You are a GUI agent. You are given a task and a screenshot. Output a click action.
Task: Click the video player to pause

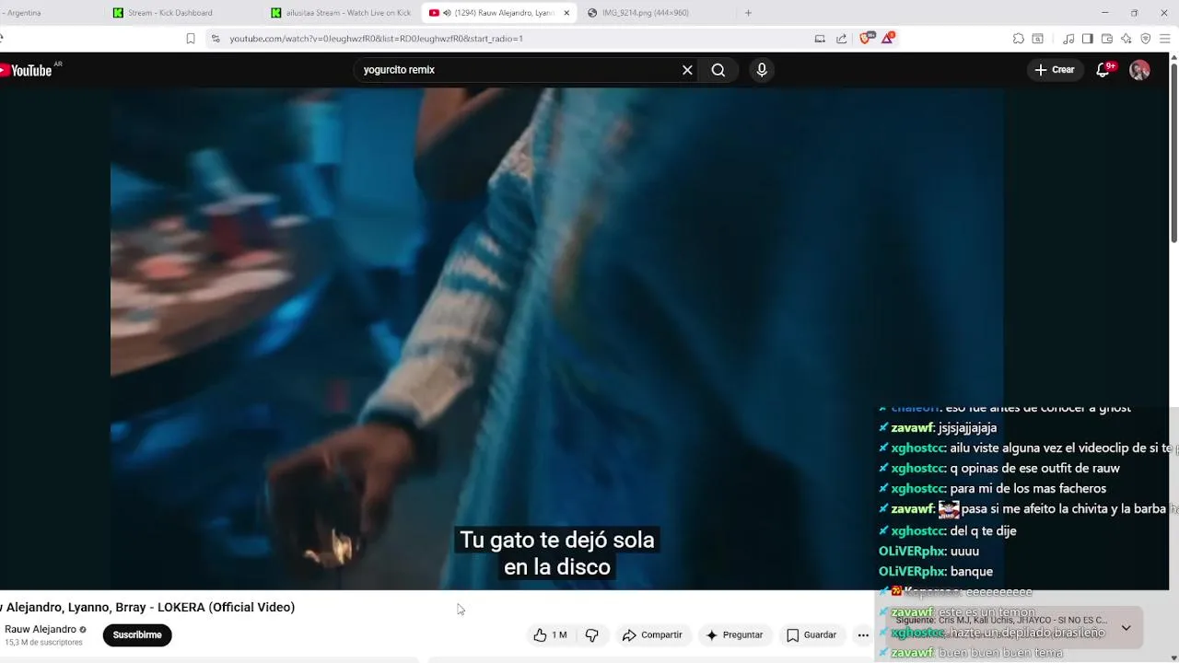[556, 339]
